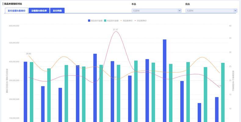Toggle the 竞品支付金额 legend series
Image resolution: width=241 pixels, height=122 pixels.
(95, 21)
